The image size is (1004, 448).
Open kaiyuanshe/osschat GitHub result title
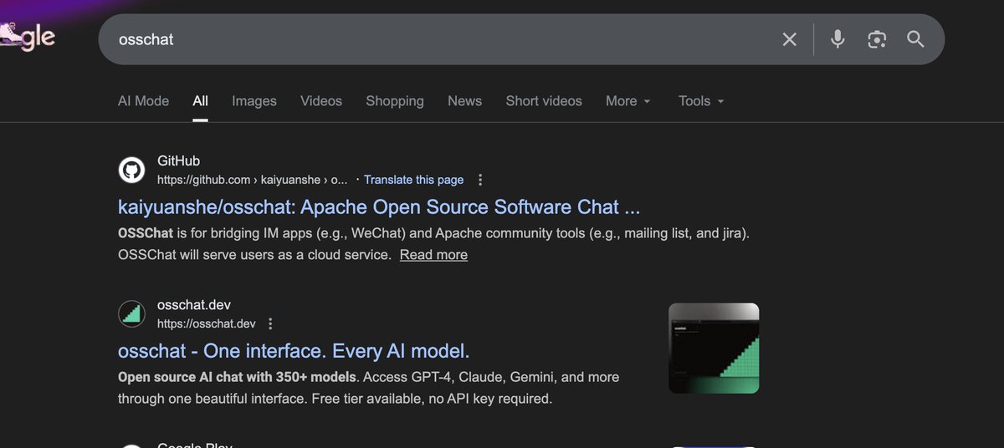[379, 206]
